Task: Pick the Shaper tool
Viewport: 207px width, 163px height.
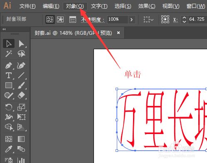Action: click(9, 95)
